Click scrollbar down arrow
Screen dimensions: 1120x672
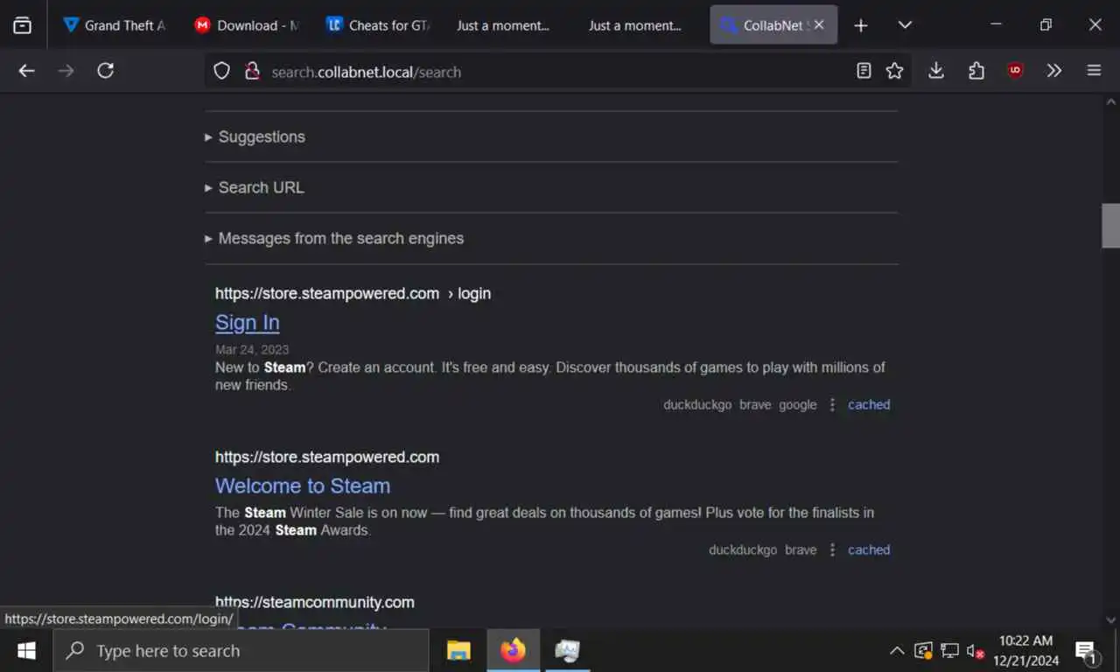pyautogui.click(x=1111, y=619)
